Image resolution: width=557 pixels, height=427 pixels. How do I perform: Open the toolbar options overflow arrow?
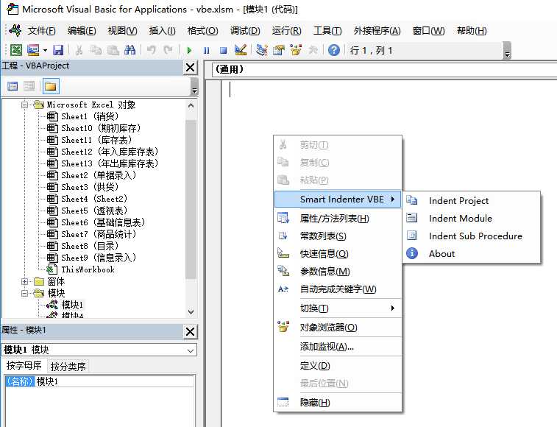[x=508, y=51]
